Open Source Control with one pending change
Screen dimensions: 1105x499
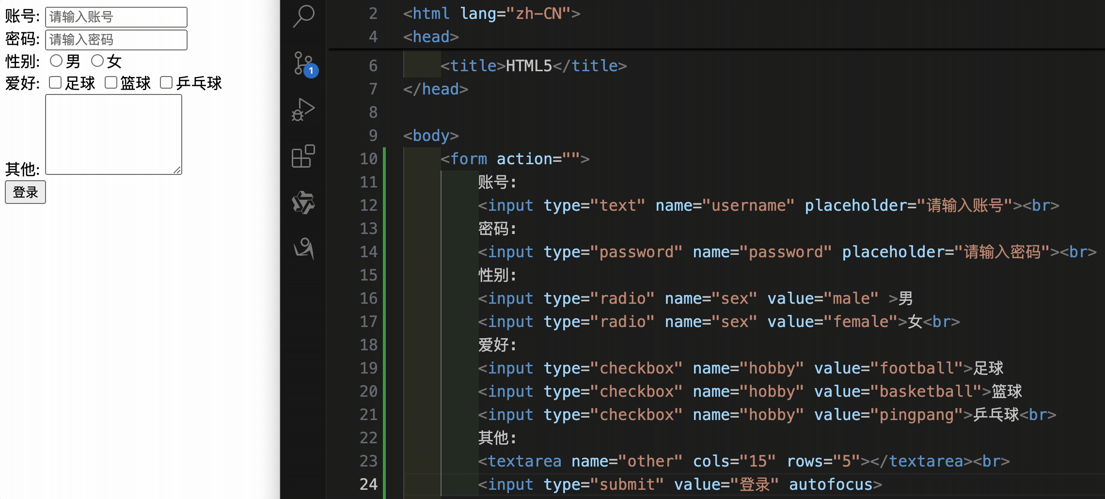coord(305,64)
